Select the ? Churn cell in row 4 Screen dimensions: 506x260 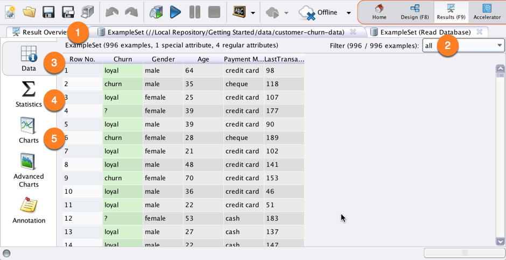click(x=123, y=111)
